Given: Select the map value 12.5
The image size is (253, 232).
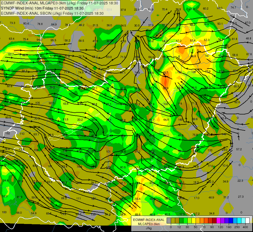Looking at the screenshot, I should point(182,214).
